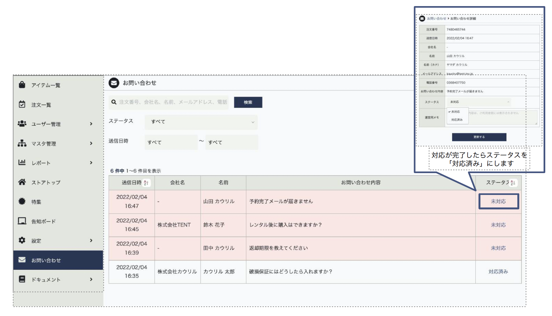Viewport: 552px width, 316px height.
Task: Open 未対応 status link for 山田 カウリル
Action: click(x=498, y=201)
